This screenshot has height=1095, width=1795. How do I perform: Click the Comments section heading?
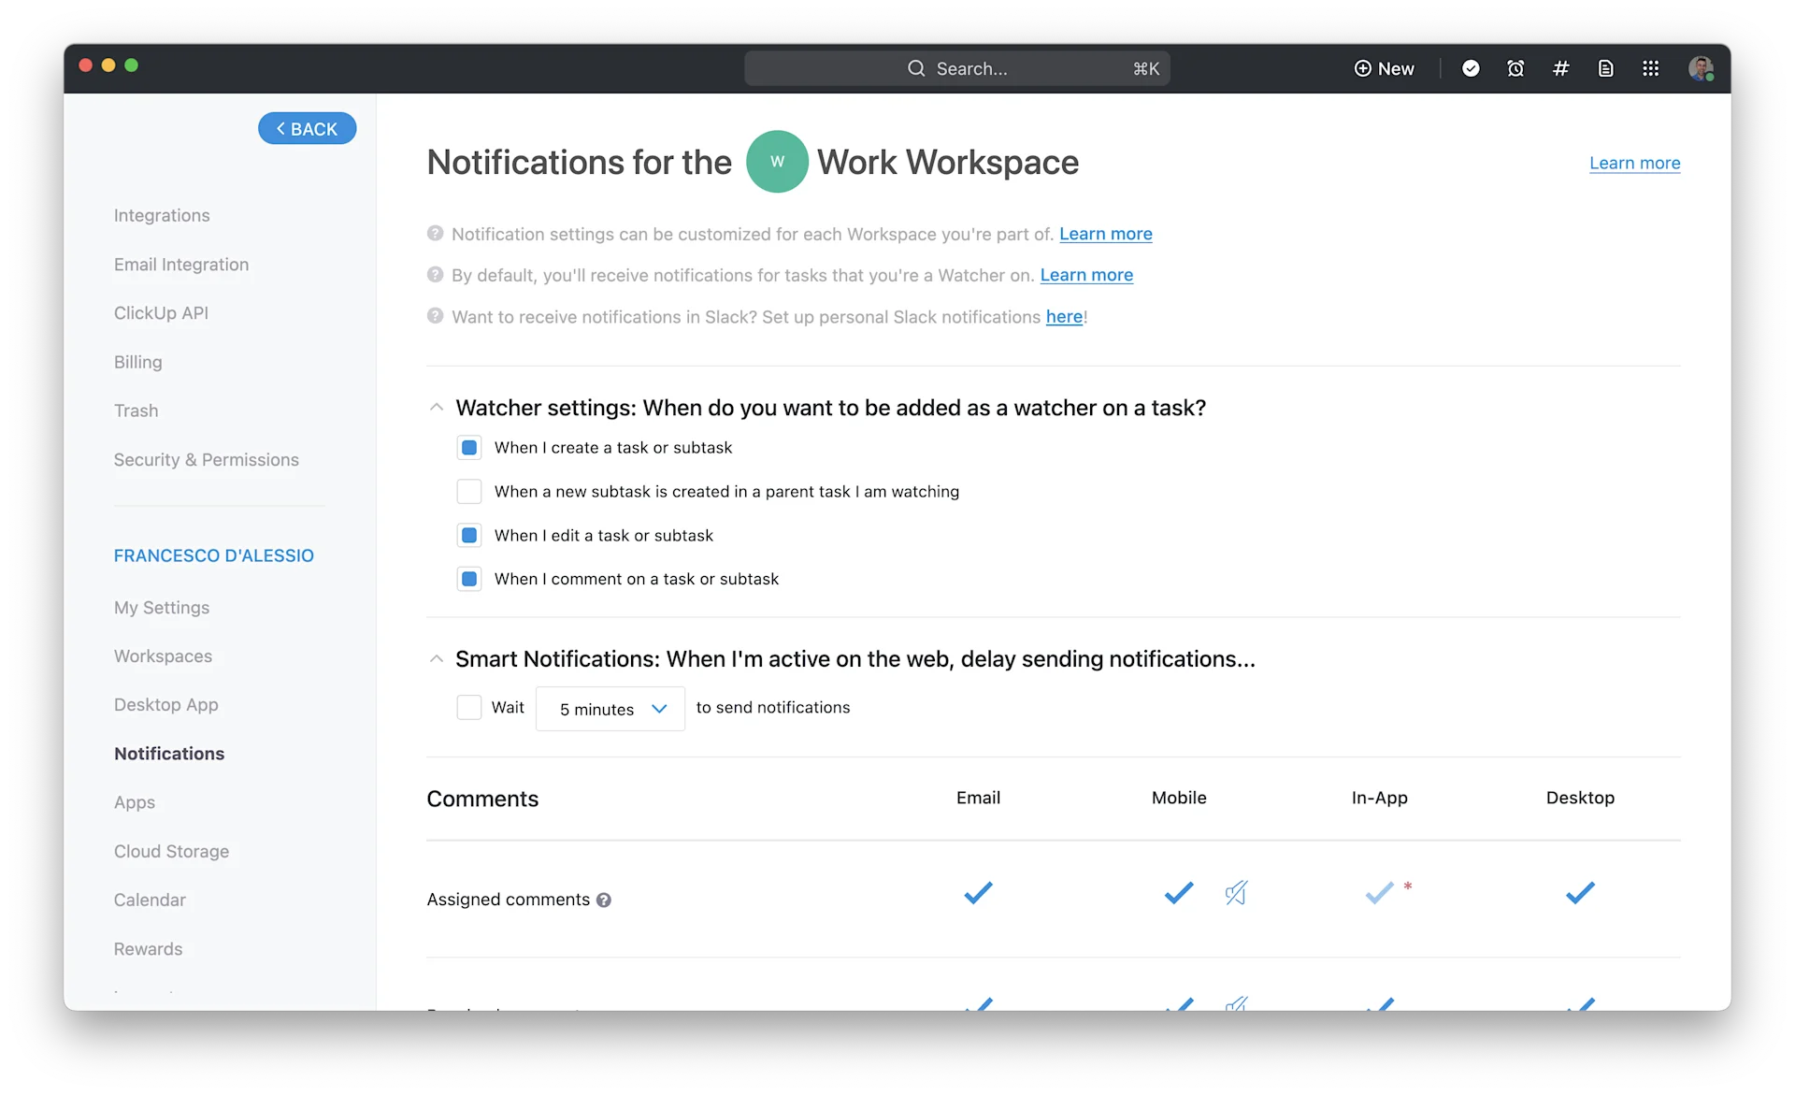(x=482, y=799)
